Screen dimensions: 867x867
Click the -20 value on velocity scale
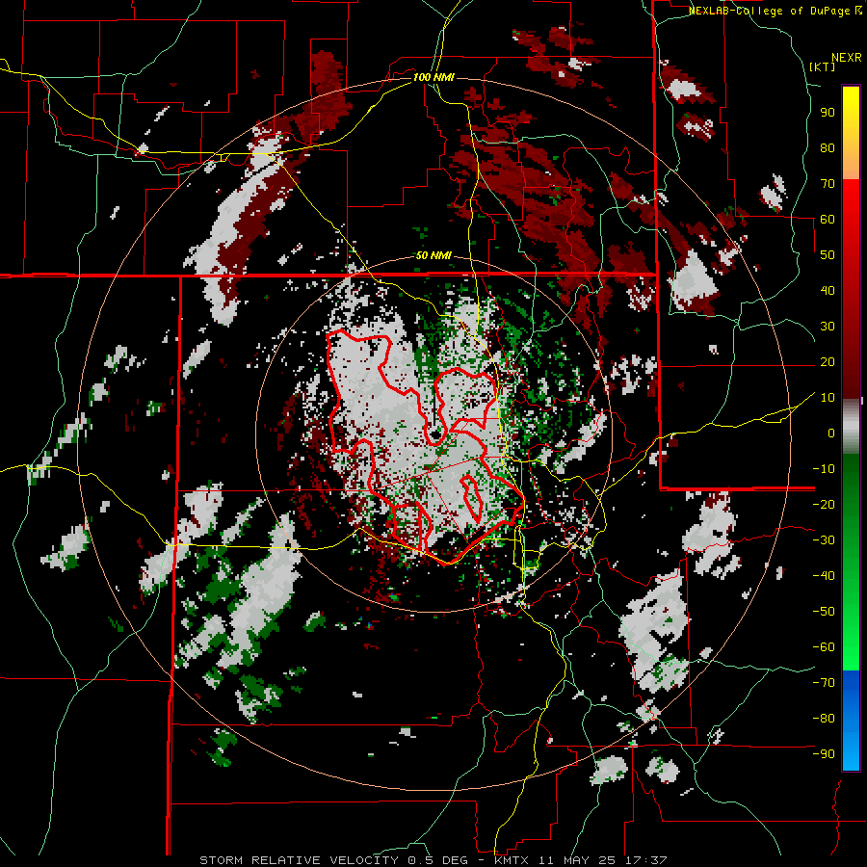pyautogui.click(x=824, y=504)
